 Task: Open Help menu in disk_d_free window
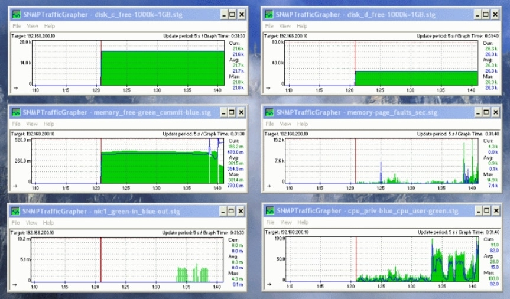[302, 26]
